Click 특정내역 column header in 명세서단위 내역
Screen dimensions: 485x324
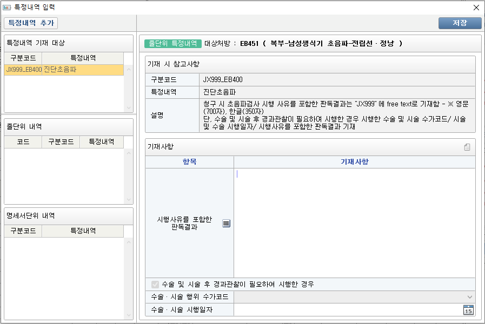(x=83, y=231)
